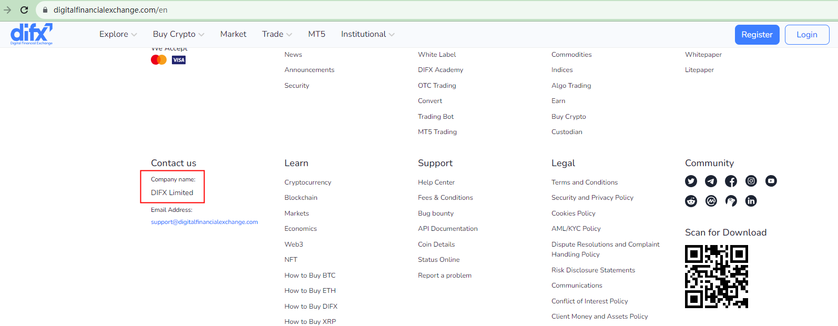
Task: Open the Custodian link
Action: tap(567, 132)
